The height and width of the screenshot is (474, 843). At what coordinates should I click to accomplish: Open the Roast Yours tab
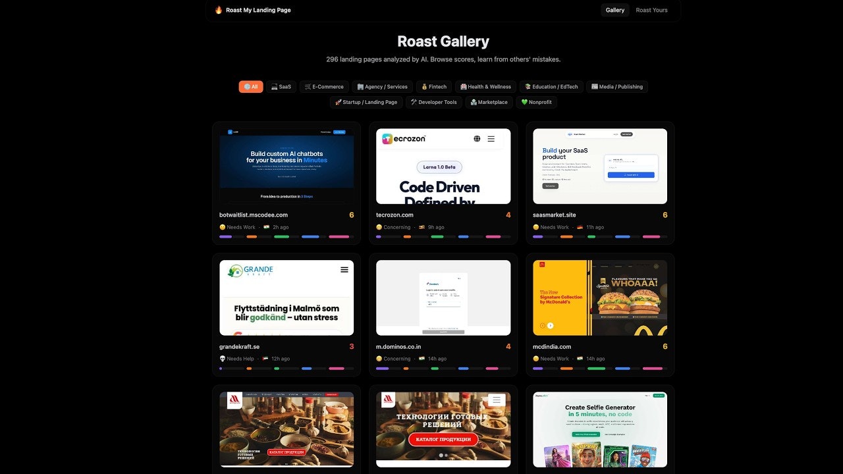tap(651, 10)
